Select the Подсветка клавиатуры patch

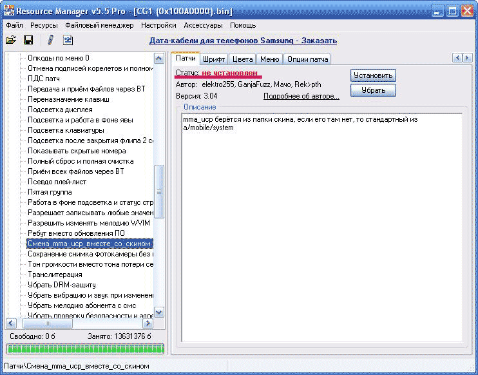(66, 131)
